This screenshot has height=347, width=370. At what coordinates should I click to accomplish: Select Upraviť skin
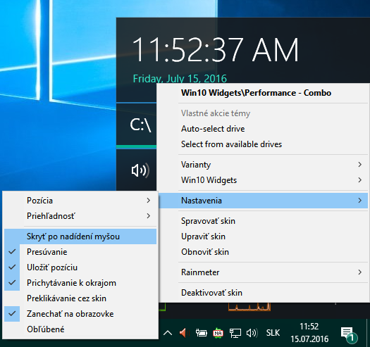point(263,236)
